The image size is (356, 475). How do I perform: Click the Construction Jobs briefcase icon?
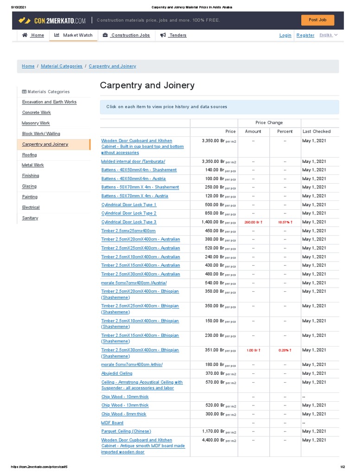[105, 35]
